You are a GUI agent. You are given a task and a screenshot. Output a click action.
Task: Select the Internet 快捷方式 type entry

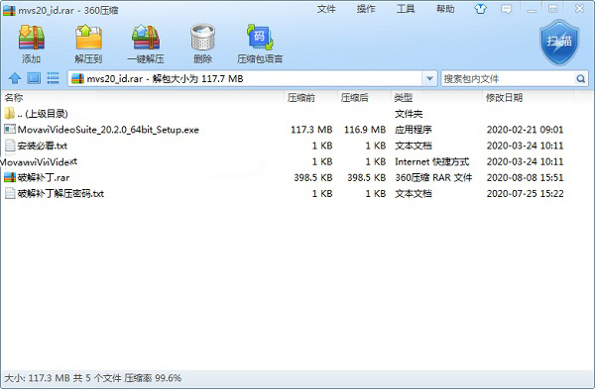point(431,161)
